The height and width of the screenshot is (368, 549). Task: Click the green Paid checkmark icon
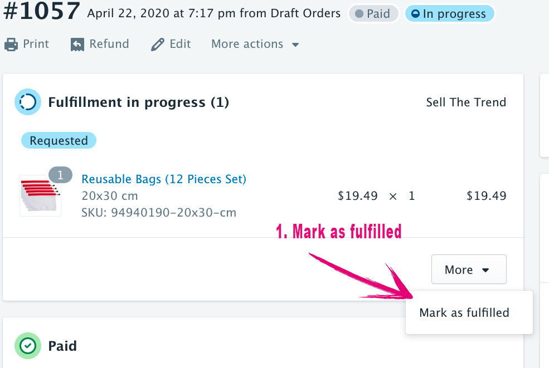point(27,346)
